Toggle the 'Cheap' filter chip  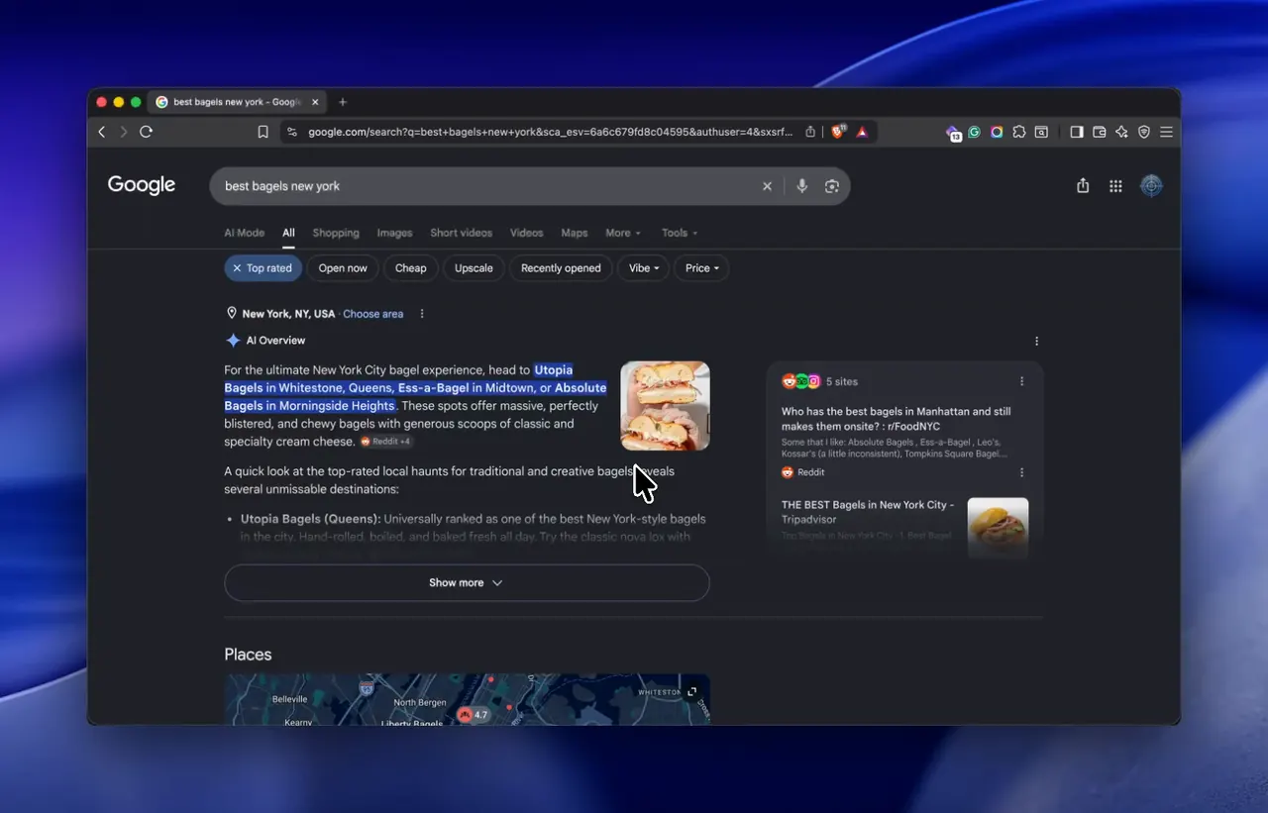click(x=410, y=268)
